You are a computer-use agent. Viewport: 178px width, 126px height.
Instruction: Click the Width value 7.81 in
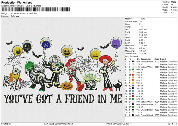[x=174, y=10]
